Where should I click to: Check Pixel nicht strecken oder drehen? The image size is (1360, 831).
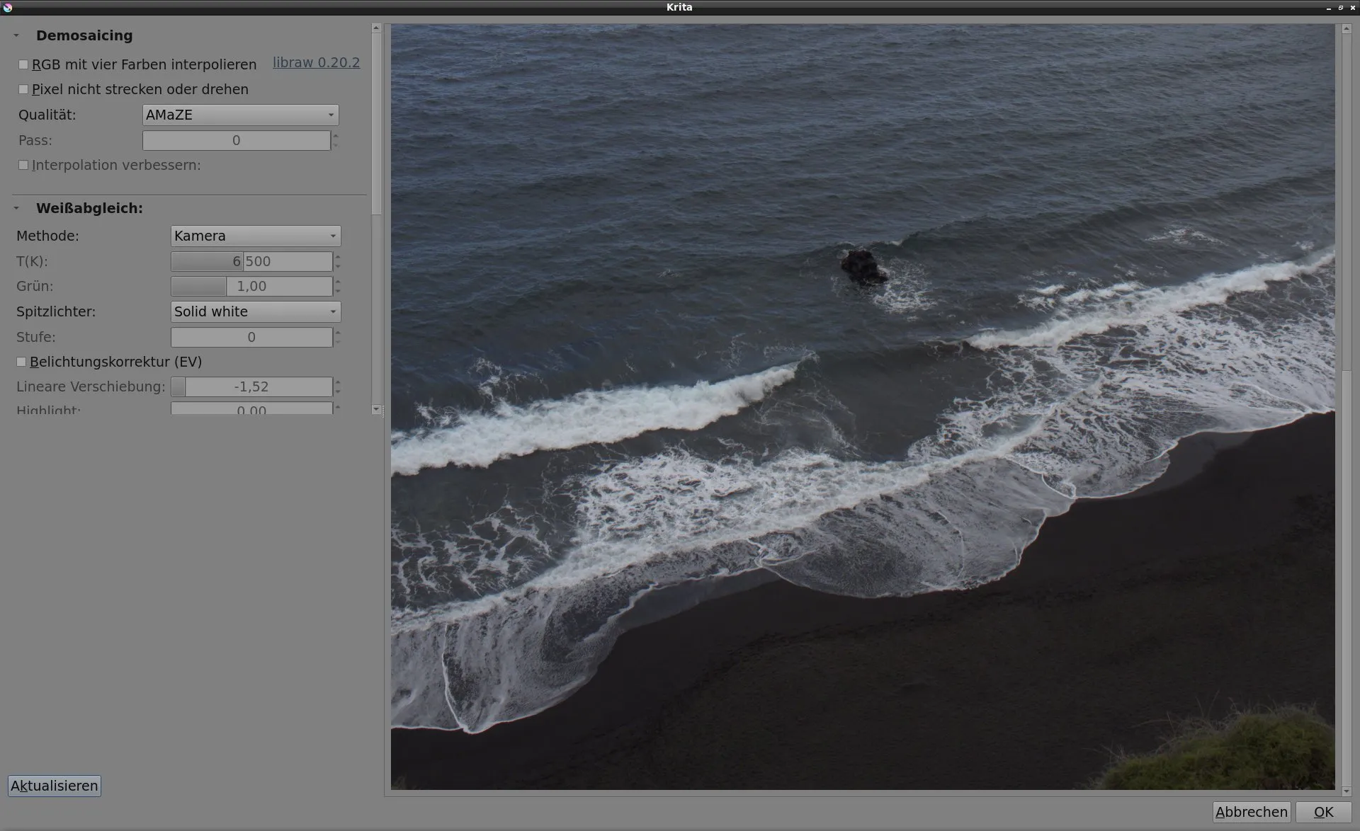coord(23,89)
